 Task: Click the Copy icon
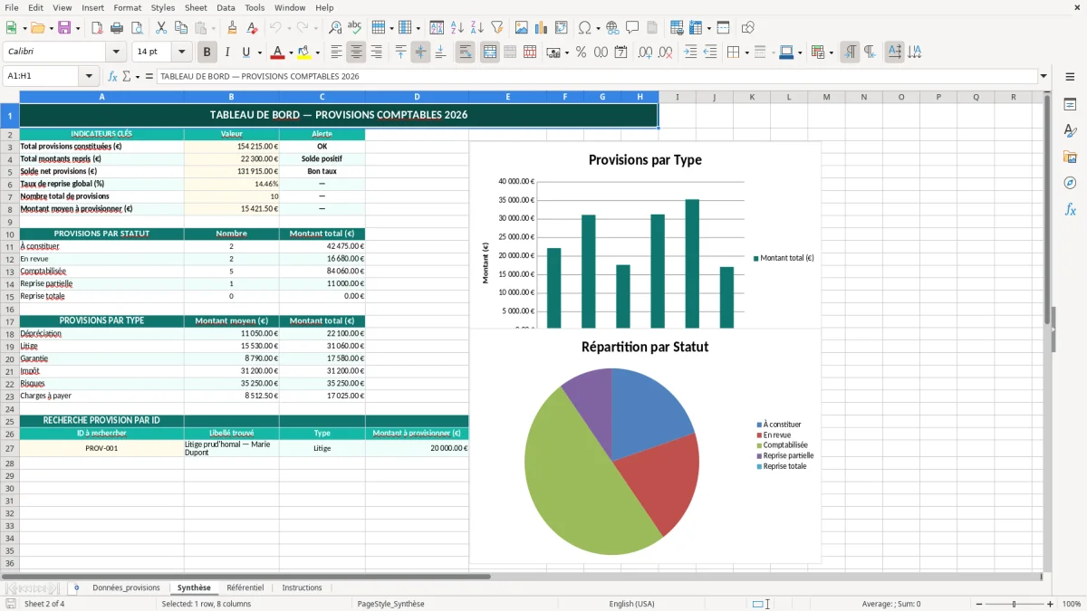click(x=180, y=28)
